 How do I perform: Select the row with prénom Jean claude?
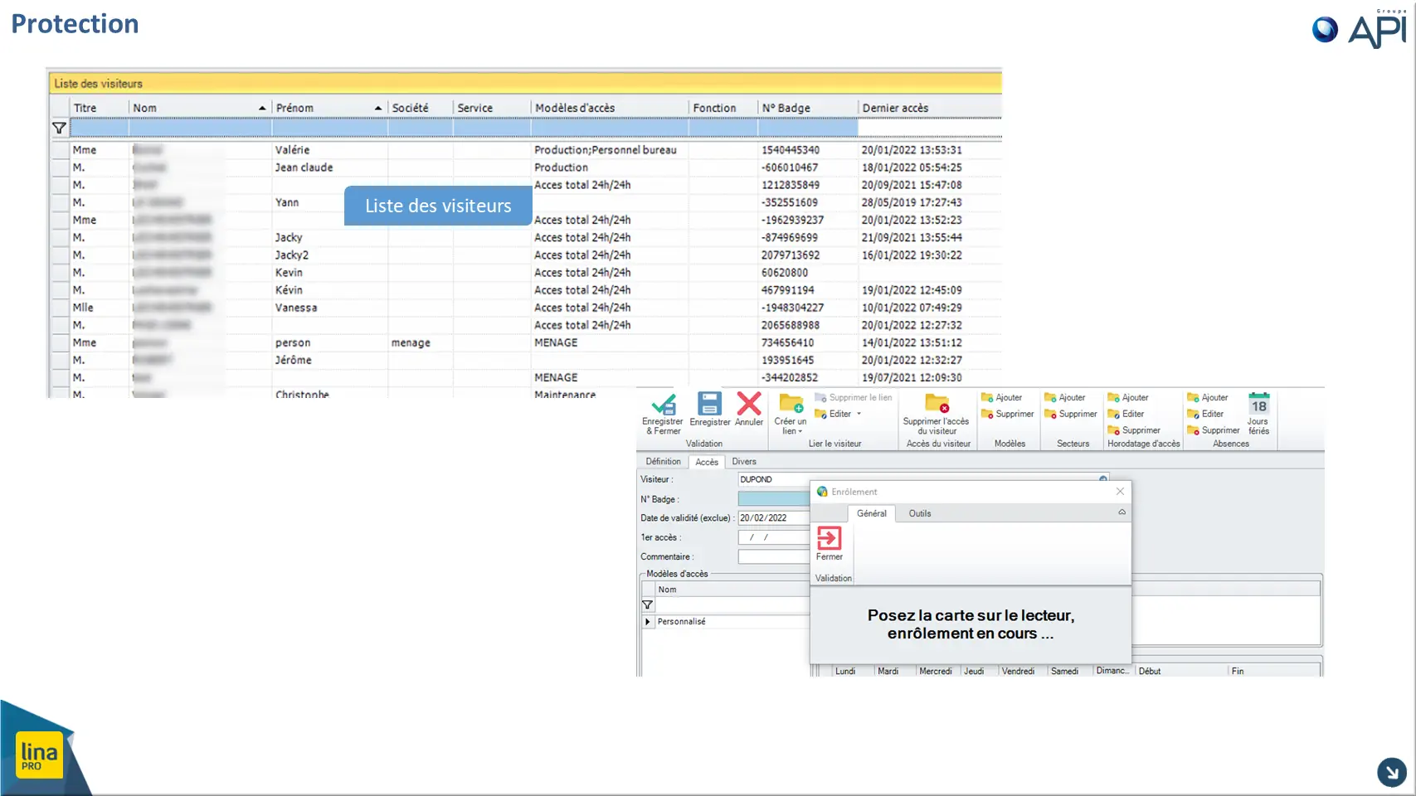[x=527, y=167]
